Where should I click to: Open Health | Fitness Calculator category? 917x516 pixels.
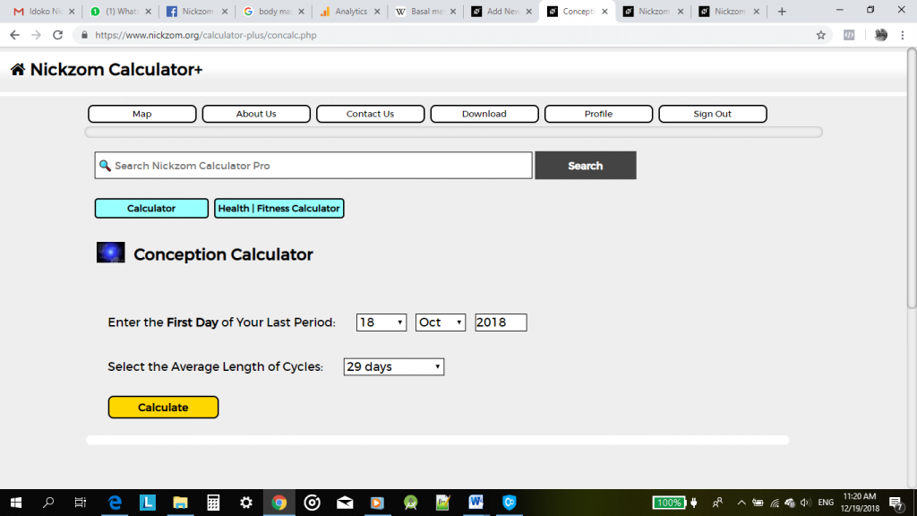(279, 208)
